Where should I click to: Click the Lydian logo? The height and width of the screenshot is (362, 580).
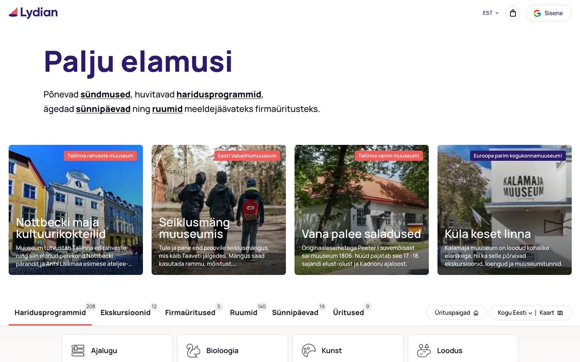[x=33, y=13]
